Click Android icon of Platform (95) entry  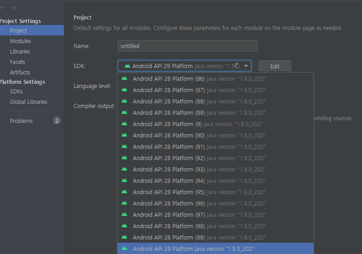[x=124, y=191]
